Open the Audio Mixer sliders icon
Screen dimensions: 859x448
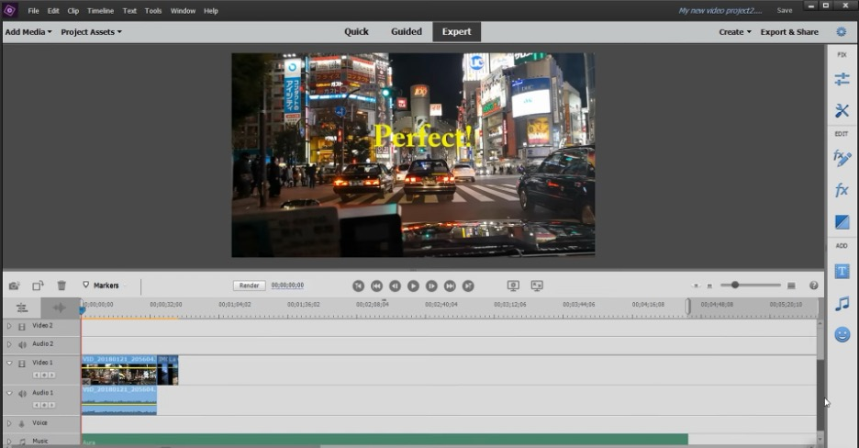tap(22, 308)
